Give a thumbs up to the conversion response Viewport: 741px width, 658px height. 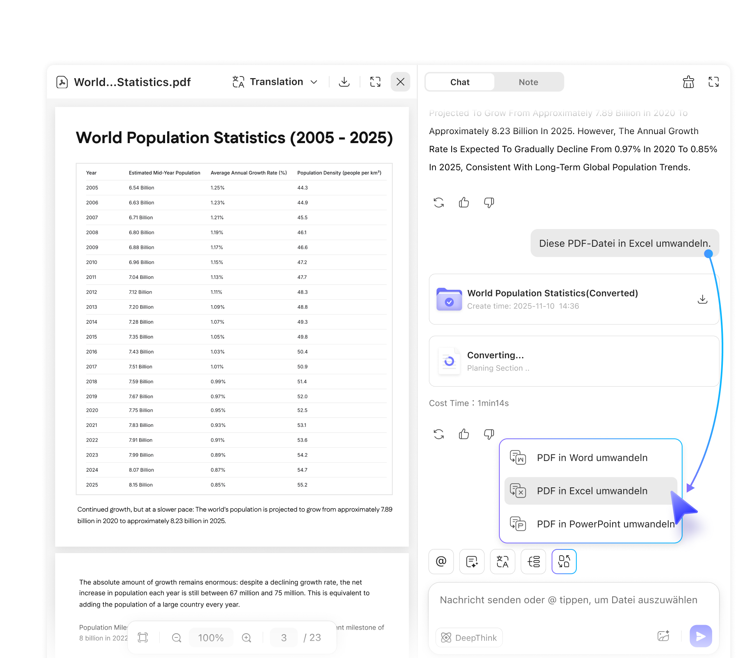[x=464, y=434]
